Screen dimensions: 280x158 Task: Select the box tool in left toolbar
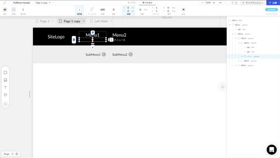pyautogui.click(x=5, y=73)
